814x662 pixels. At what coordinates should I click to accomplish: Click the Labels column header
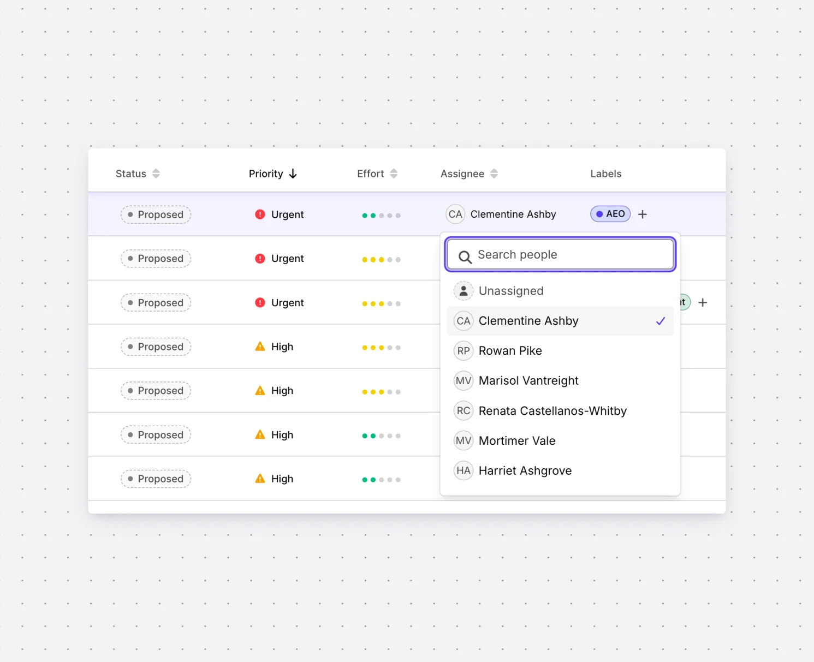pos(605,174)
